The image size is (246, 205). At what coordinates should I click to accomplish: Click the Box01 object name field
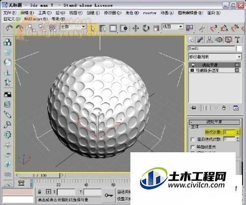212,49
